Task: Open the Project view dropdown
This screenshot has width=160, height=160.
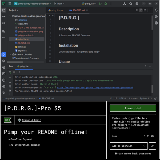Action: click(14, 10)
